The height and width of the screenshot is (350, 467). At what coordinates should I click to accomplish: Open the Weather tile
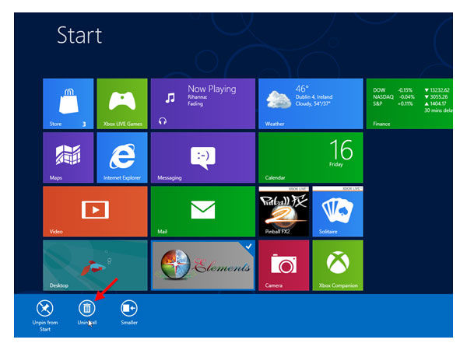311,103
